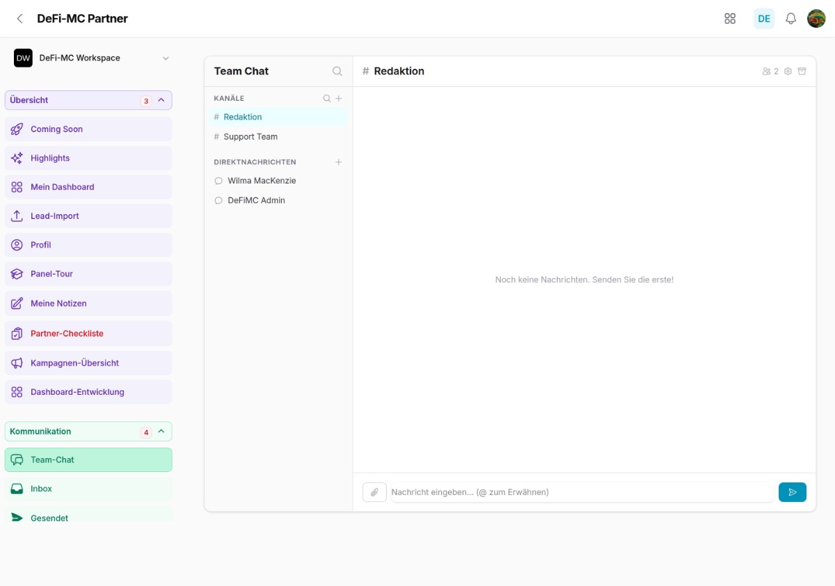Open the DeFi-MC Workspace selector
Screen dimensions: 835x586
coord(92,58)
